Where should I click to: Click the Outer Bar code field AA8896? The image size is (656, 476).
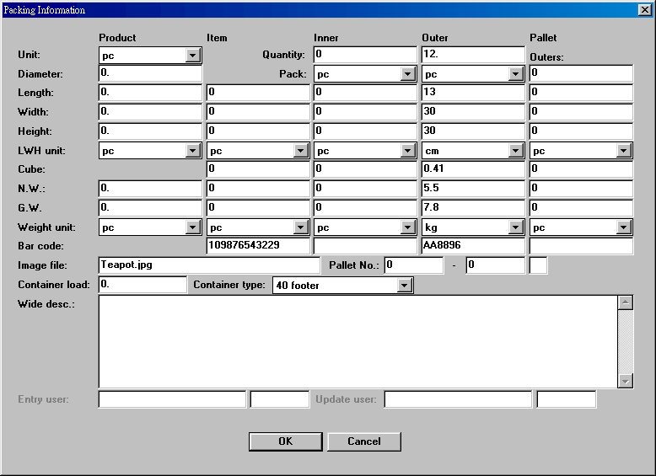point(473,247)
